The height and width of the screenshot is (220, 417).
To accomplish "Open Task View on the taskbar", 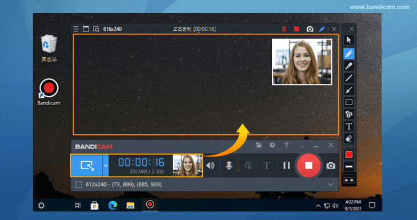I will click(x=78, y=205).
